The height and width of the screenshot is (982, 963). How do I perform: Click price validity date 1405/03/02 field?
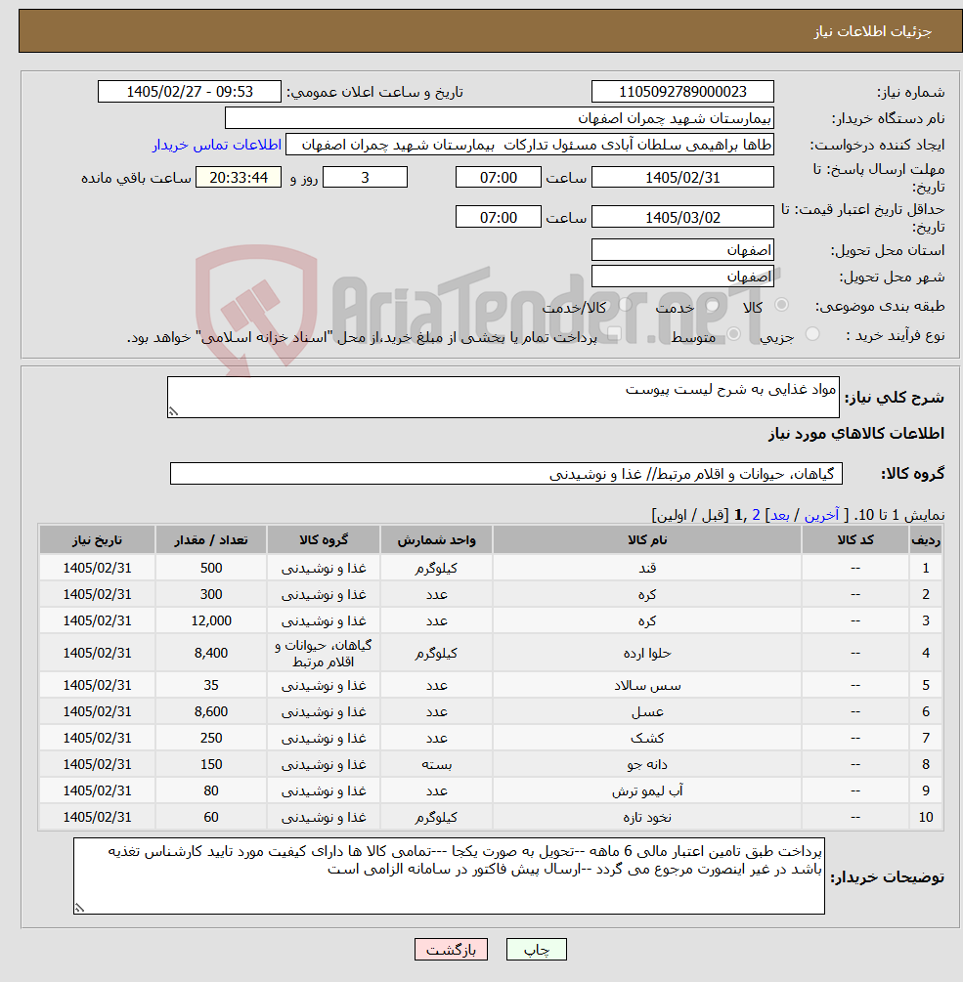pyautogui.click(x=682, y=217)
